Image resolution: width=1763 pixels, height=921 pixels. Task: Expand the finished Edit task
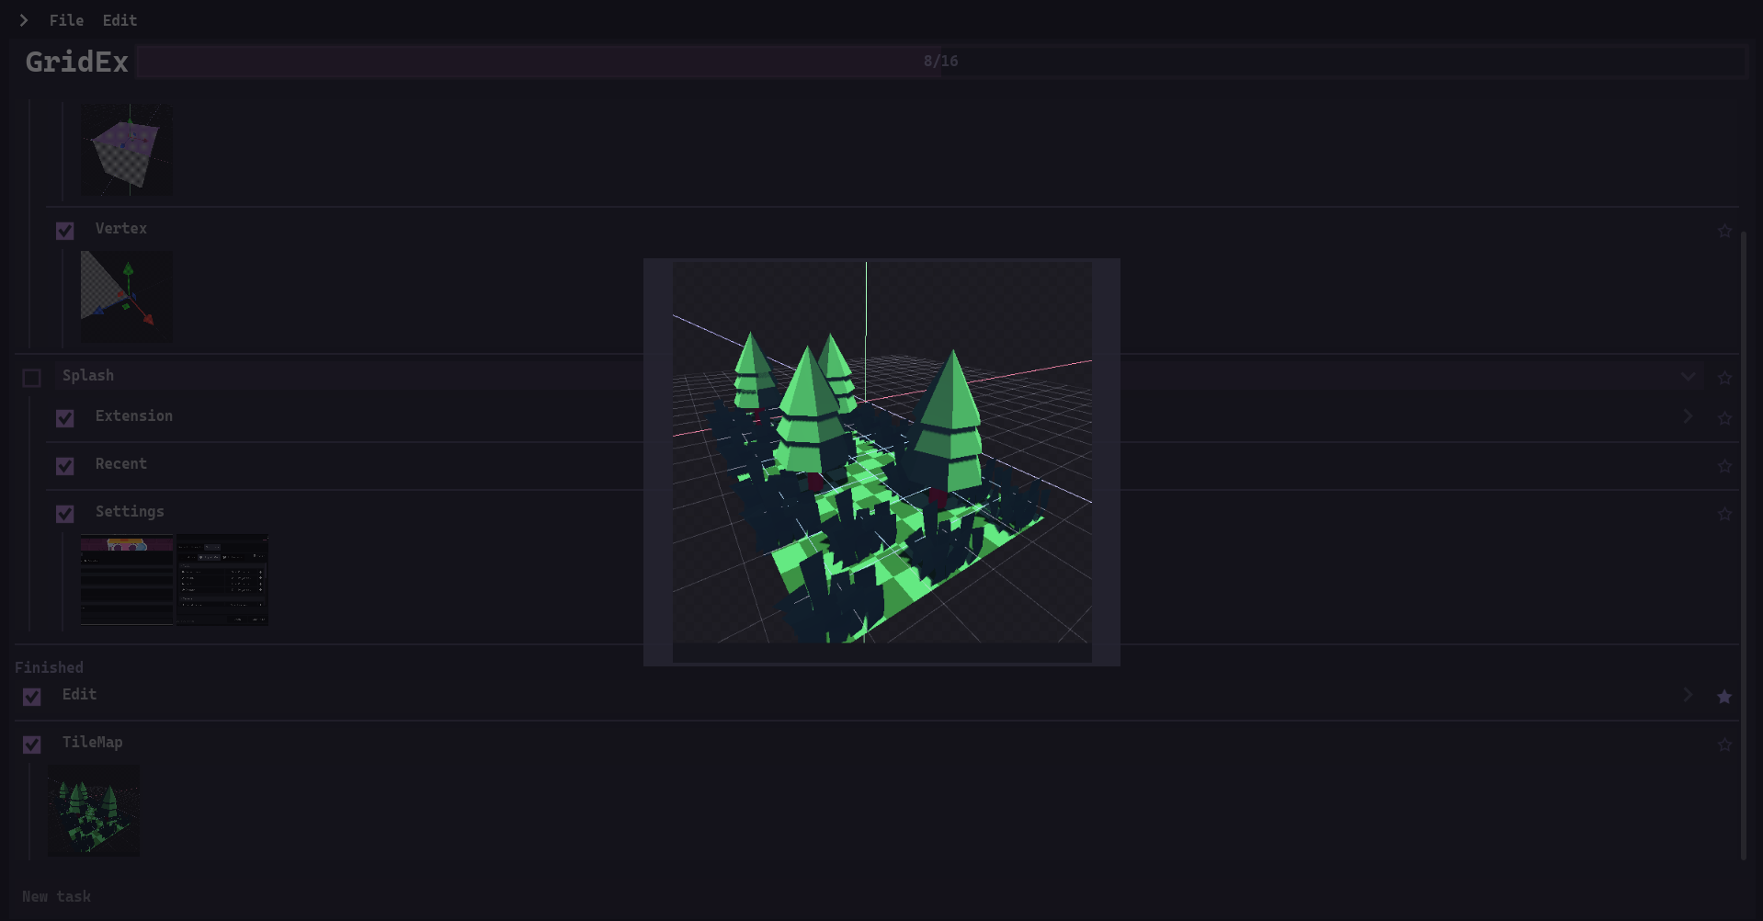point(1688,695)
